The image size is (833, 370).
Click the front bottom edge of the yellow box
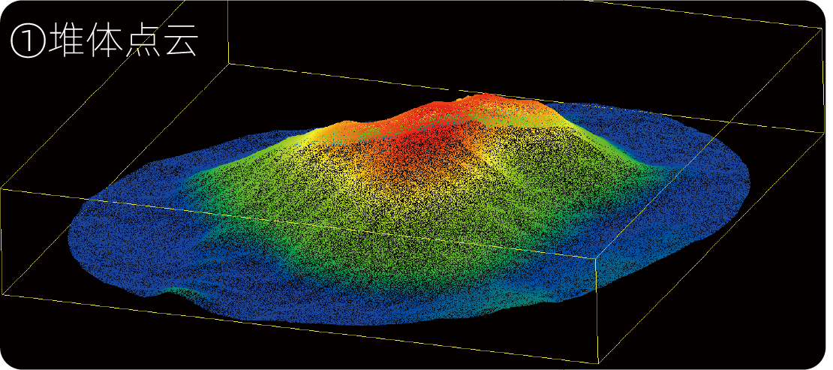(300, 328)
